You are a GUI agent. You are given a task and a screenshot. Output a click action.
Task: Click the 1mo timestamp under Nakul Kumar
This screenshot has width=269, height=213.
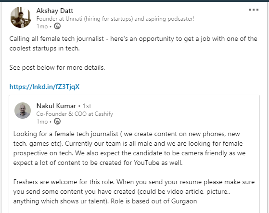coord(42,122)
